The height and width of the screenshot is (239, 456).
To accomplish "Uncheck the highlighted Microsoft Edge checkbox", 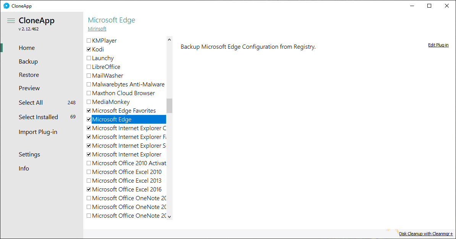I will [x=89, y=120].
